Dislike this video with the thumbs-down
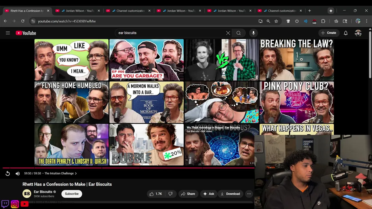 tap(171, 194)
